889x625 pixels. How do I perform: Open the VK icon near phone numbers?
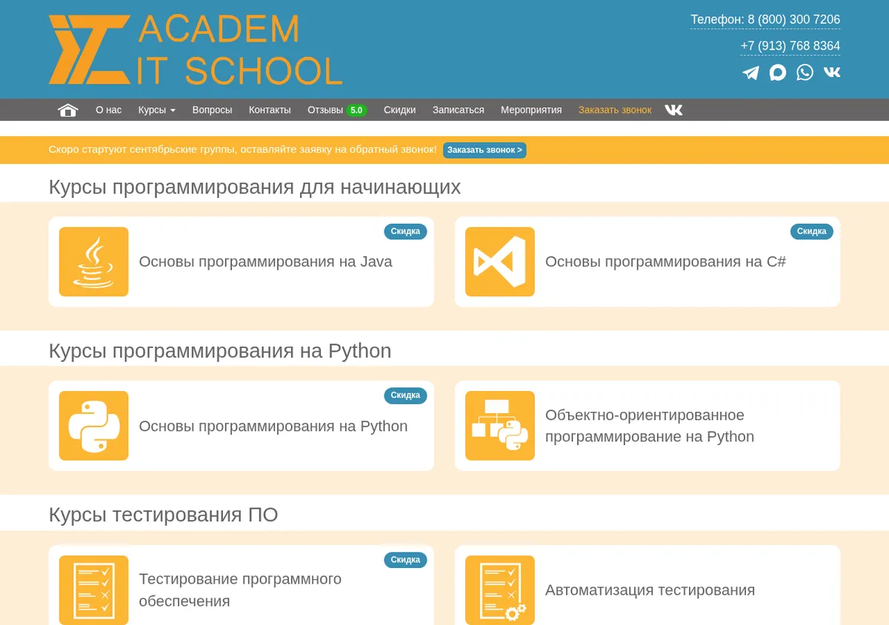[832, 72]
